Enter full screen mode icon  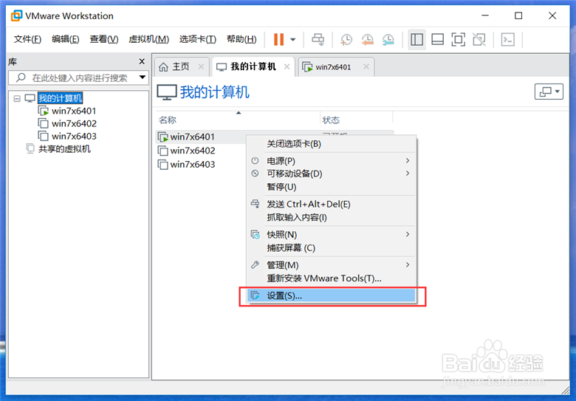point(458,39)
